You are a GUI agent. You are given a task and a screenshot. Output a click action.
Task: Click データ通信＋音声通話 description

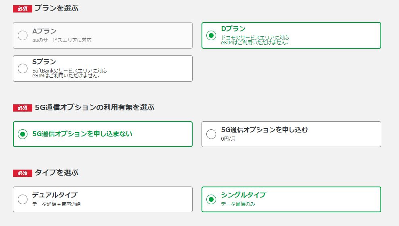(x=57, y=204)
